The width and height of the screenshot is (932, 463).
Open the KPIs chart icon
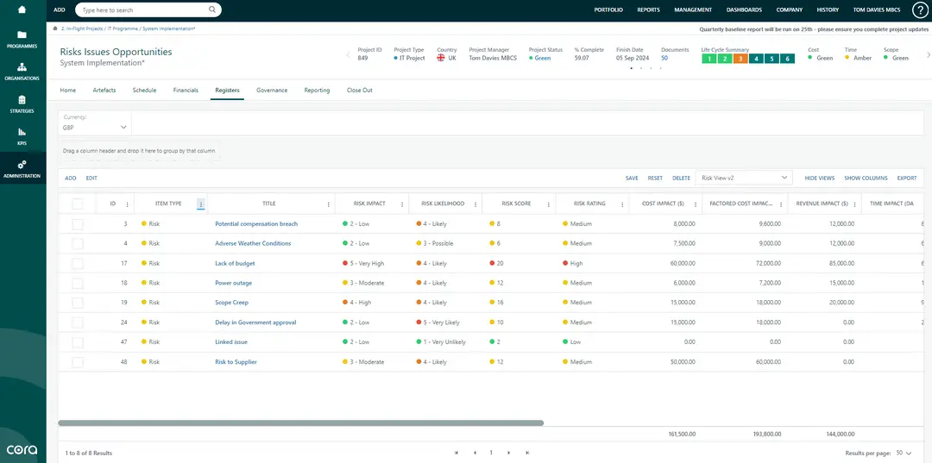click(22, 132)
